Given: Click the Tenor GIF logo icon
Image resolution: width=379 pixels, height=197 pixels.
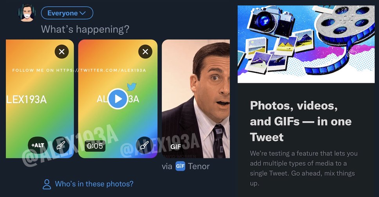Looking at the screenshot, I should (180, 166).
